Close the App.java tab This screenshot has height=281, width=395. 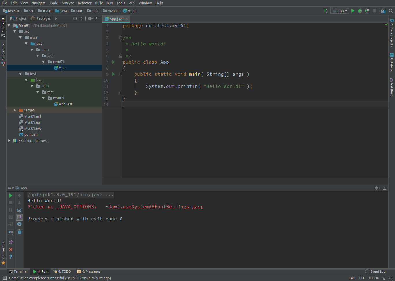[126, 19]
